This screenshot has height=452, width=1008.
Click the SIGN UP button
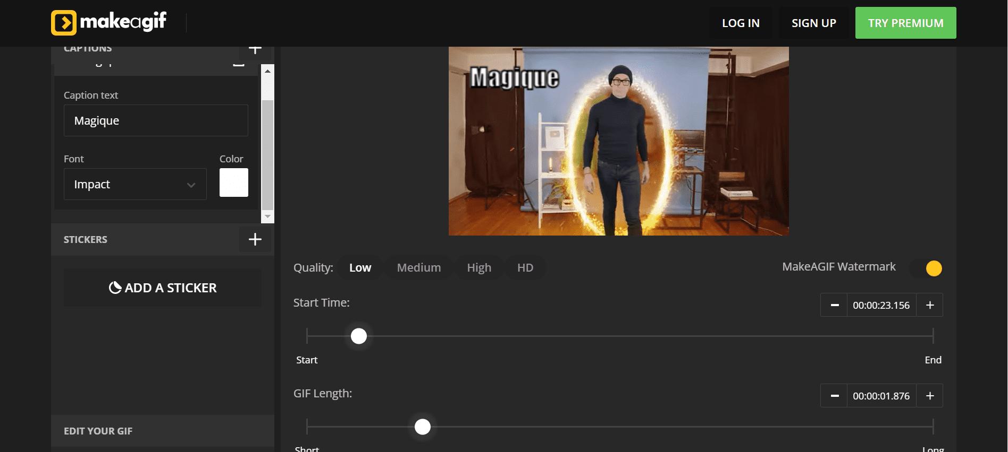[x=814, y=23]
